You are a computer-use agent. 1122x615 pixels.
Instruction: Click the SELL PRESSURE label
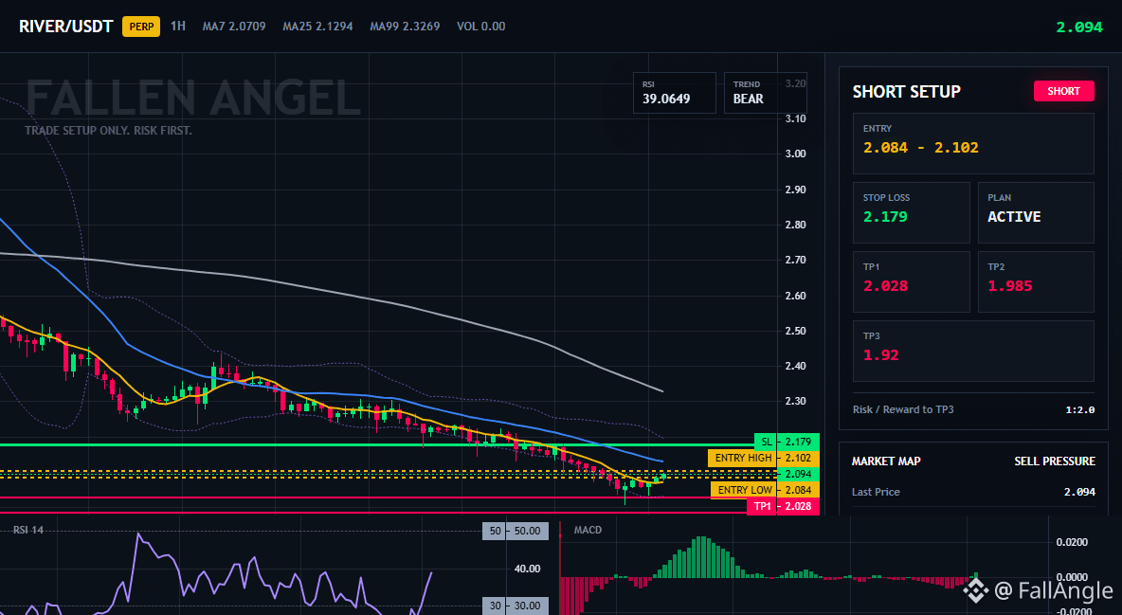(1055, 461)
